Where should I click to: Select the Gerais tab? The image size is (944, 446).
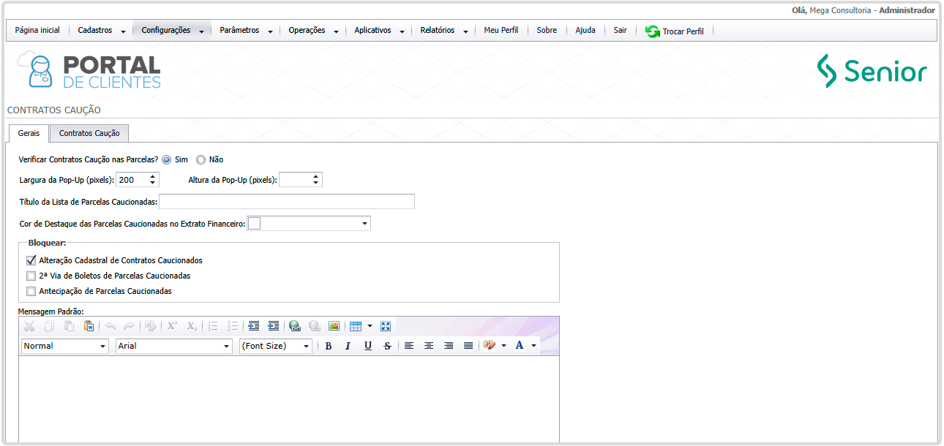(x=29, y=133)
